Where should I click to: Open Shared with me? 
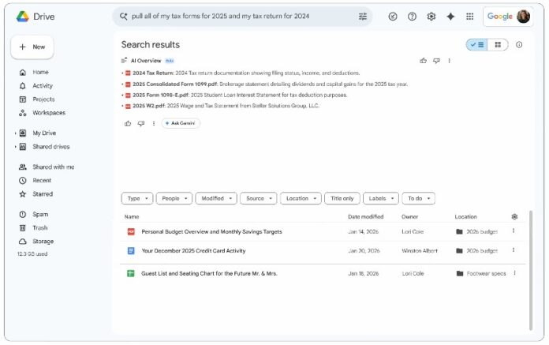point(54,167)
